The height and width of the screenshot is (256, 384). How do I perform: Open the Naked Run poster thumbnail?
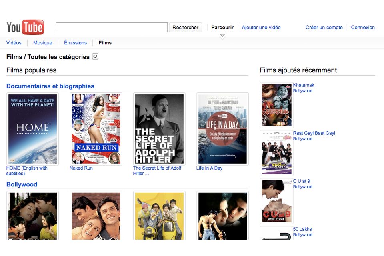[x=96, y=129]
